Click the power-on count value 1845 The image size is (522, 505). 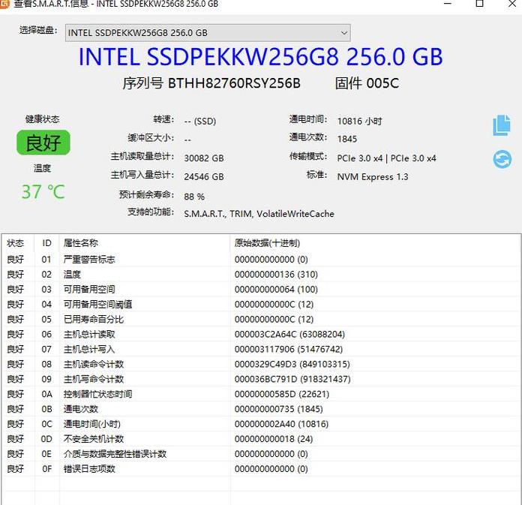(x=347, y=139)
